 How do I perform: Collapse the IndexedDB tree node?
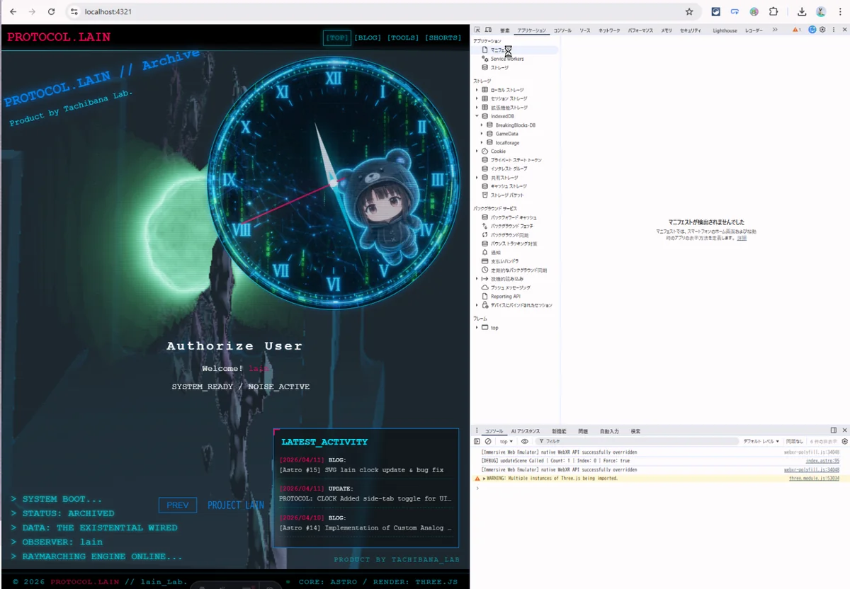477,116
